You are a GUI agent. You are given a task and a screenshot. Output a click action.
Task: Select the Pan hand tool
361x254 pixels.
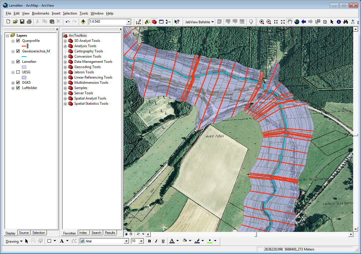(290, 22)
